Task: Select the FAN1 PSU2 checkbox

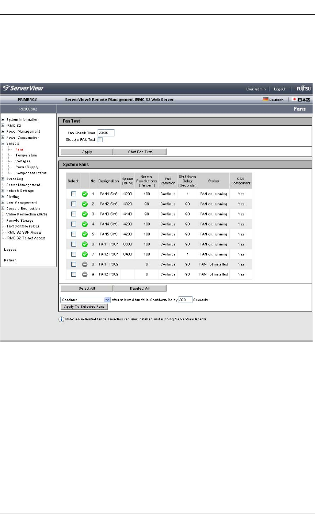Action: tap(74, 264)
